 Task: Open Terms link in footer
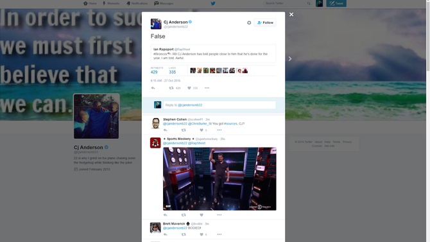336,142
